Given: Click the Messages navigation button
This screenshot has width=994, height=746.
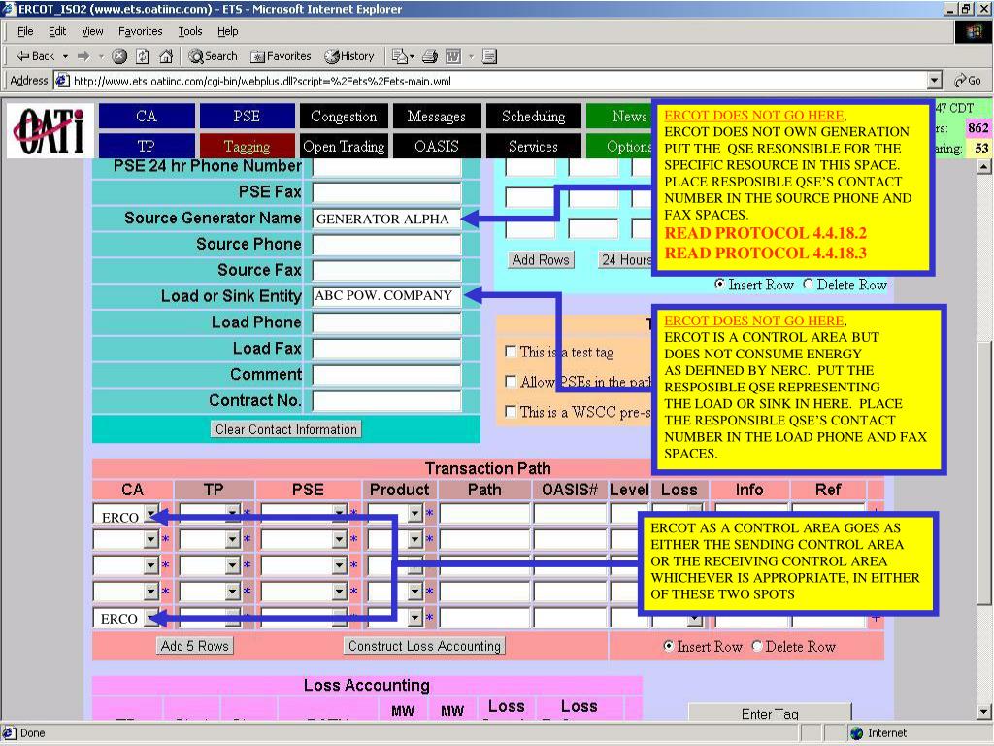Looking at the screenshot, I should pyautogui.click(x=437, y=117).
